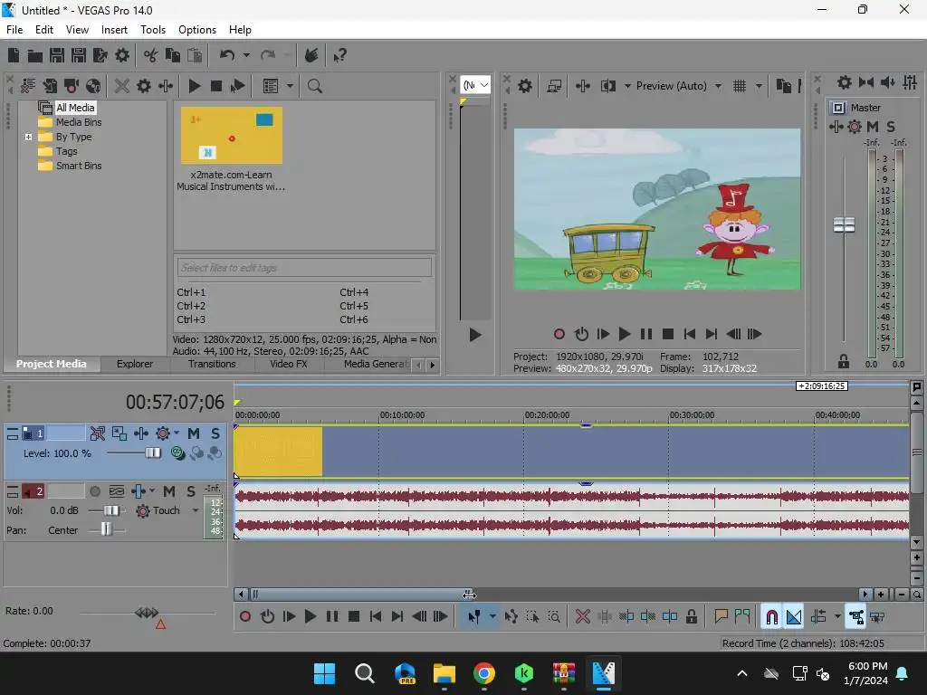Click Go to End in timeline transport
The height and width of the screenshot is (695, 927).
click(x=397, y=617)
